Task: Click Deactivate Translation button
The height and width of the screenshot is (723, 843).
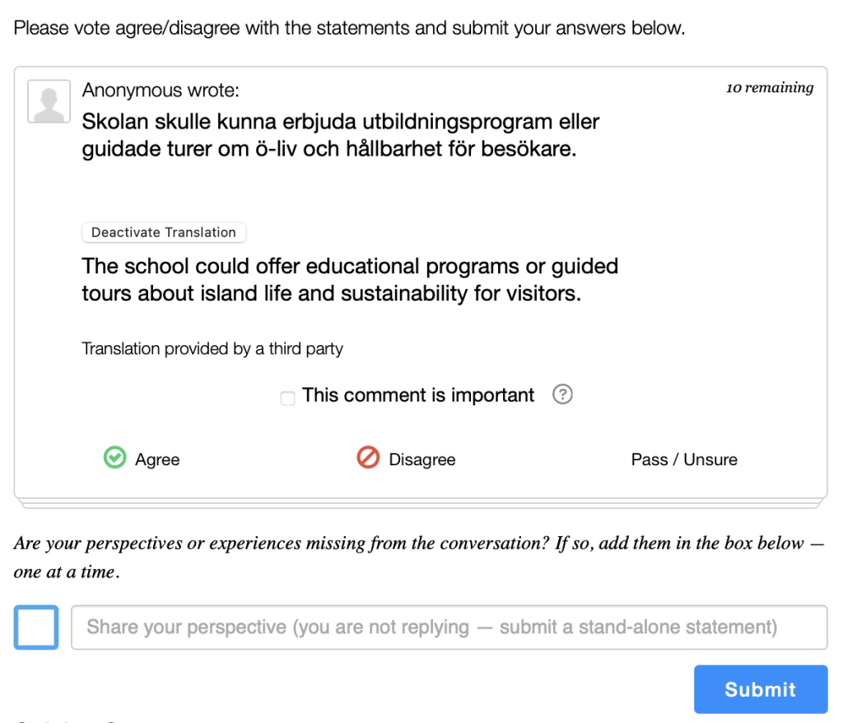Action: (x=164, y=232)
